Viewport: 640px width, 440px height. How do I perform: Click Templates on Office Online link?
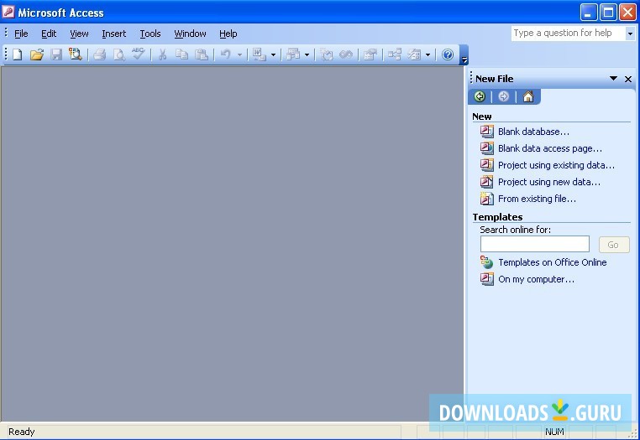tap(553, 262)
